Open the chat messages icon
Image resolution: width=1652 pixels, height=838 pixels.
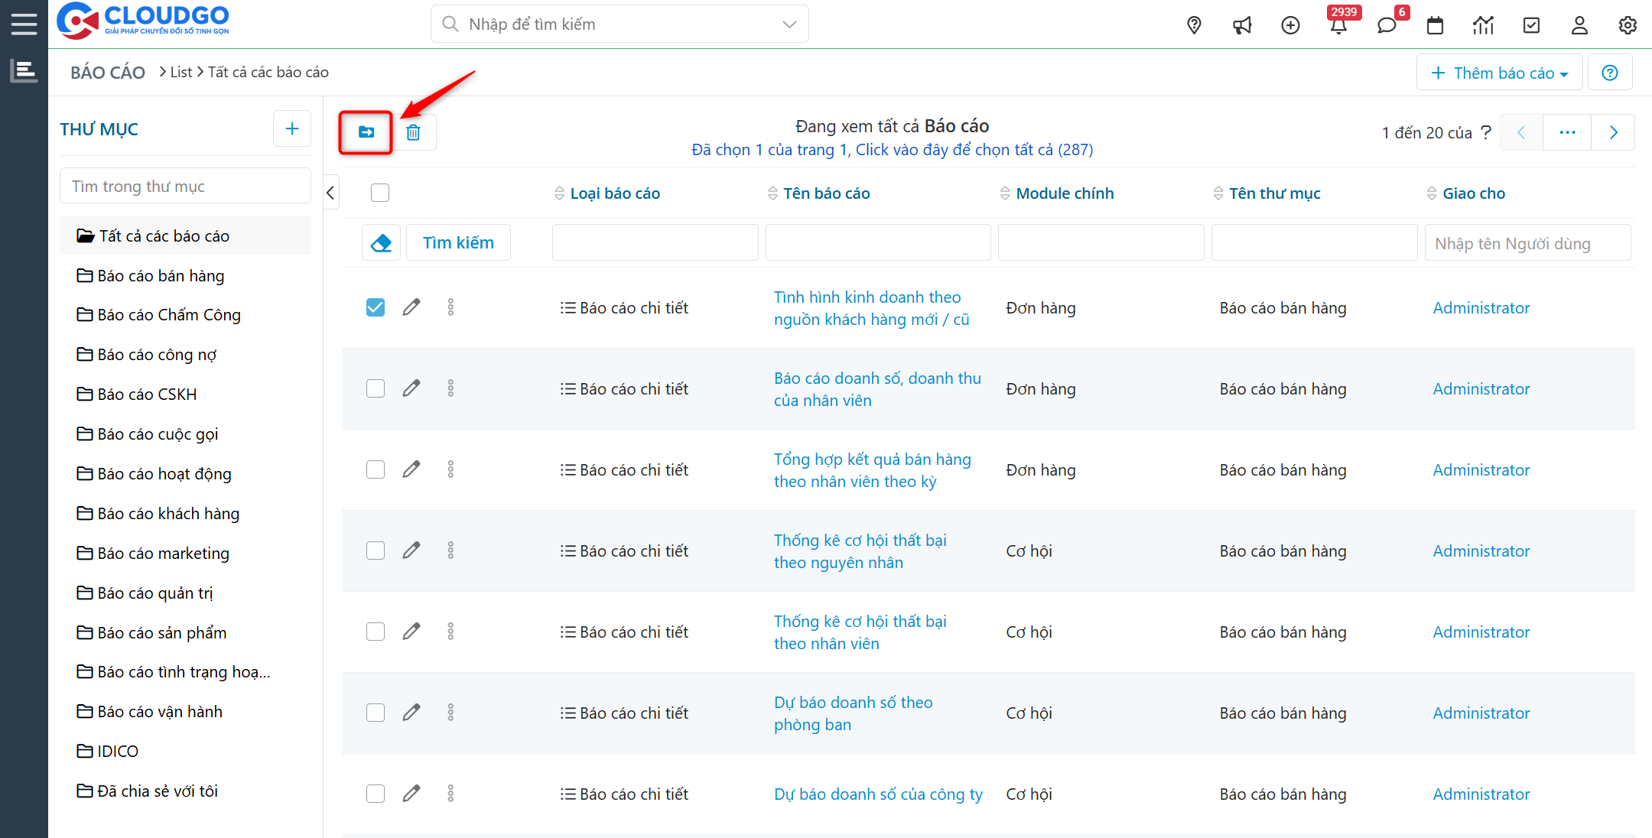tap(1386, 25)
